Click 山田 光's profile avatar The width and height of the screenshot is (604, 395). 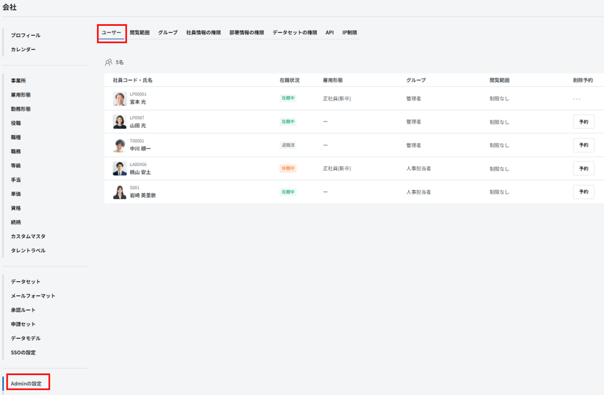click(120, 121)
